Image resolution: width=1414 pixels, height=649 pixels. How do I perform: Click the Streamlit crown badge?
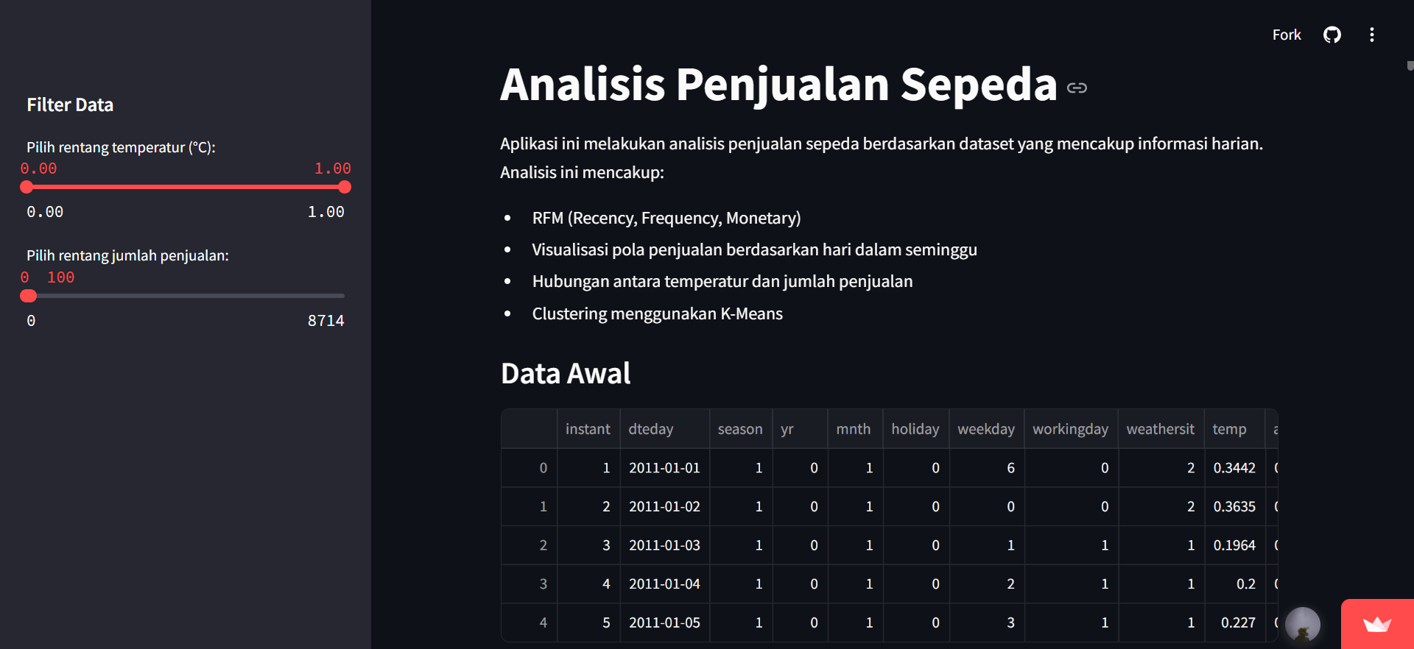(1376, 625)
